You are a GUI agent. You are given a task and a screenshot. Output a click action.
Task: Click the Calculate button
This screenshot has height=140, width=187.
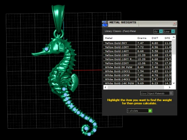coord(139,111)
